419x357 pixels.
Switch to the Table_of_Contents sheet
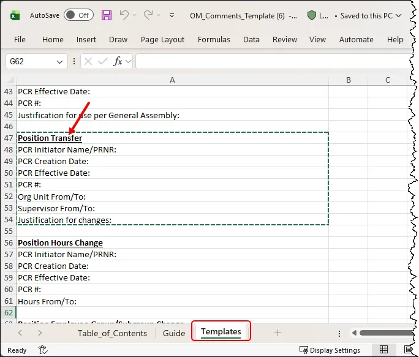coord(112,333)
